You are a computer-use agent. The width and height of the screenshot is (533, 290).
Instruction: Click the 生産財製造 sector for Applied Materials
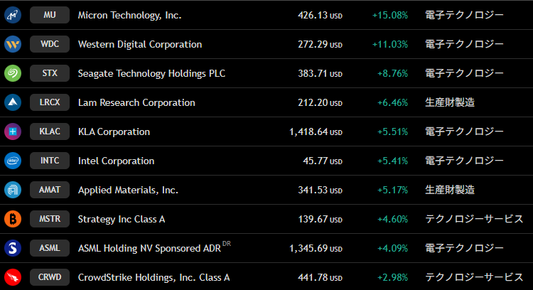(449, 190)
